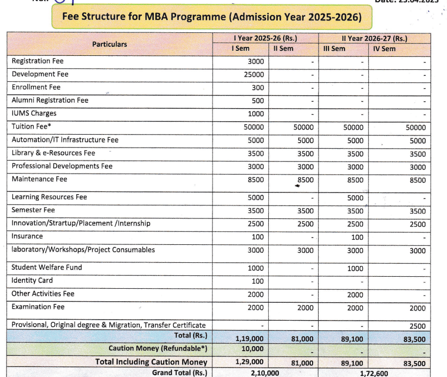
Task: Select the 1,19,000 I Sem total
Action: (x=249, y=339)
